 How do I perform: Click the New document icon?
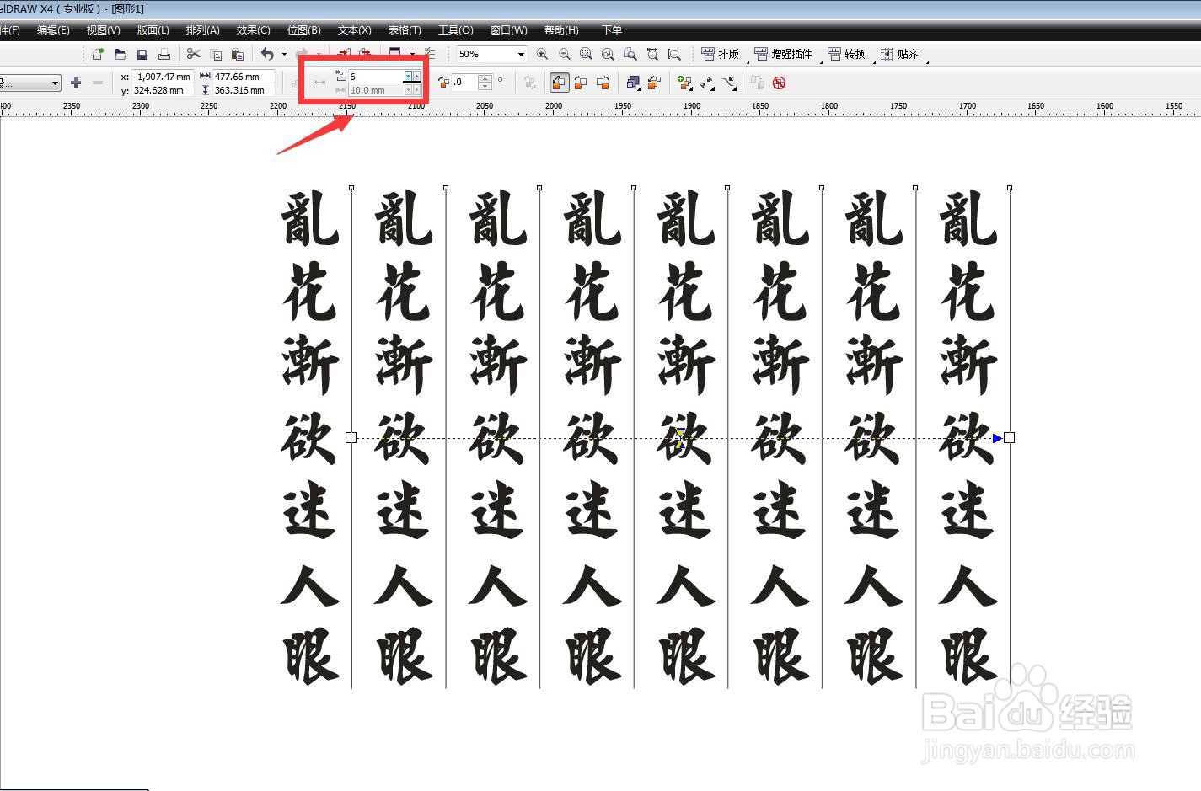(x=98, y=54)
